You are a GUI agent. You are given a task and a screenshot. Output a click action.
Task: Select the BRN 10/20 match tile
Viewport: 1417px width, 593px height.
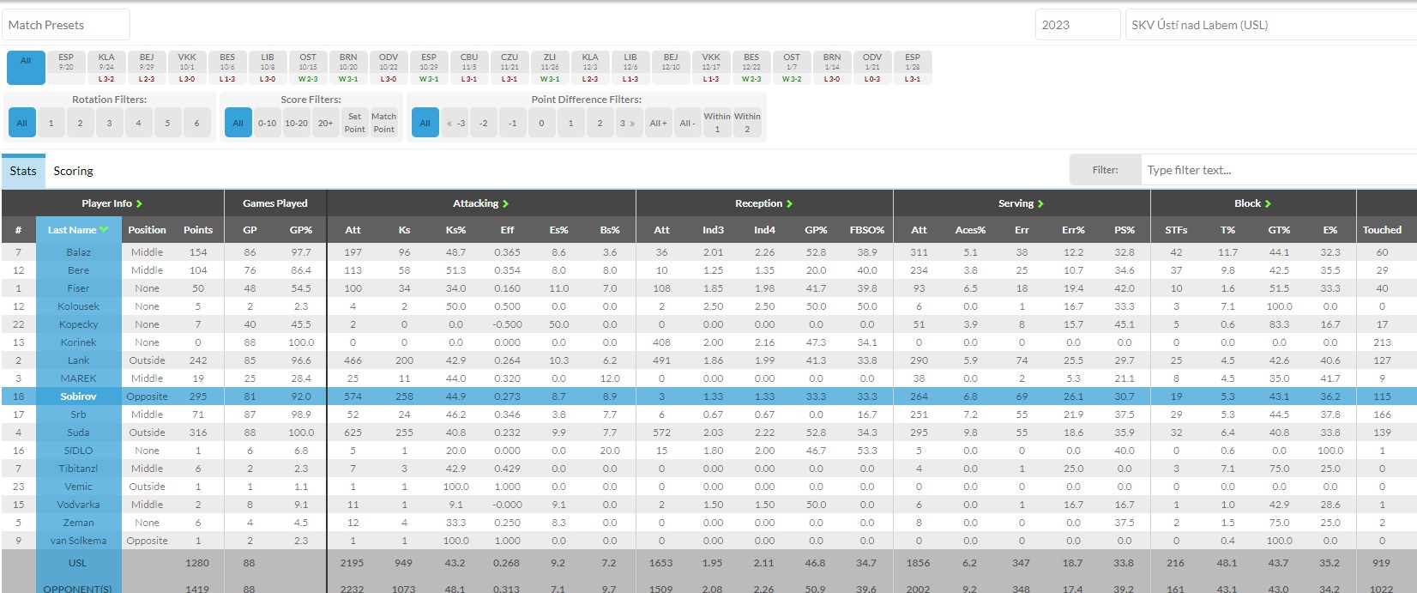[348, 68]
